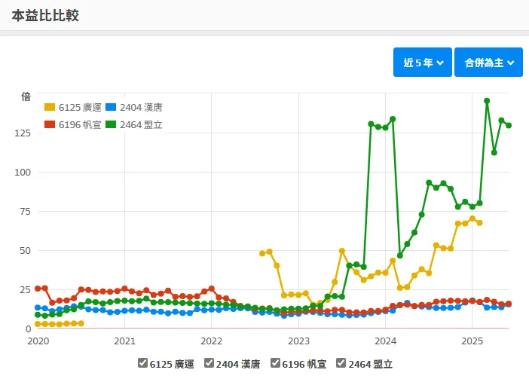
Task: Click the chevron arrow on 近5年 button
Action: (x=439, y=63)
